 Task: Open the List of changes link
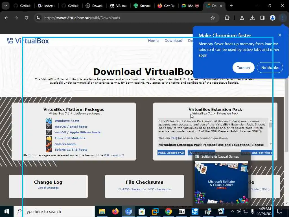[x=48, y=188]
